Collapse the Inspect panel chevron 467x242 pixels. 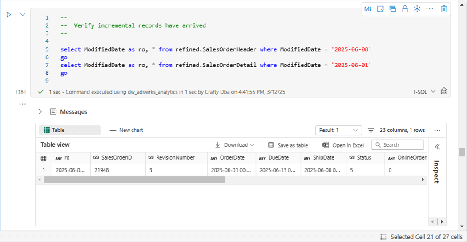[437, 147]
